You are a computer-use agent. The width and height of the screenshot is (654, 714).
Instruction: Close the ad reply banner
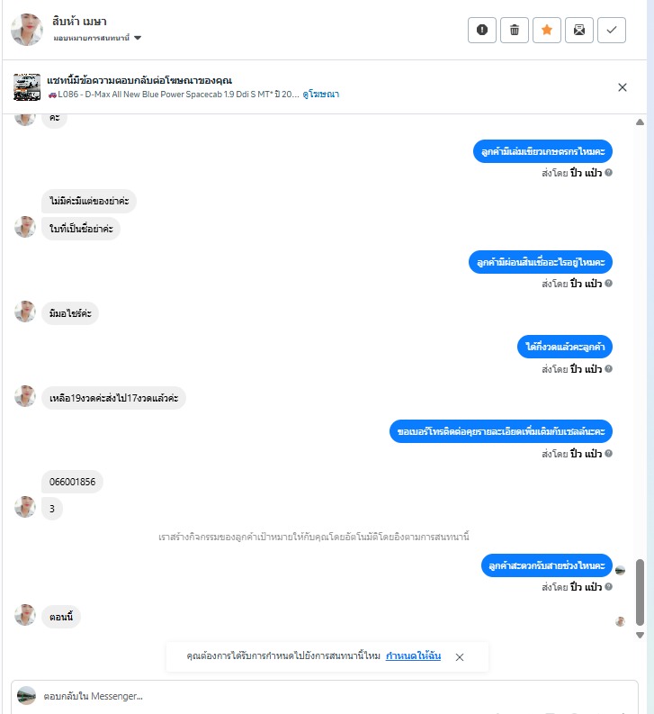pyautogui.click(x=623, y=87)
